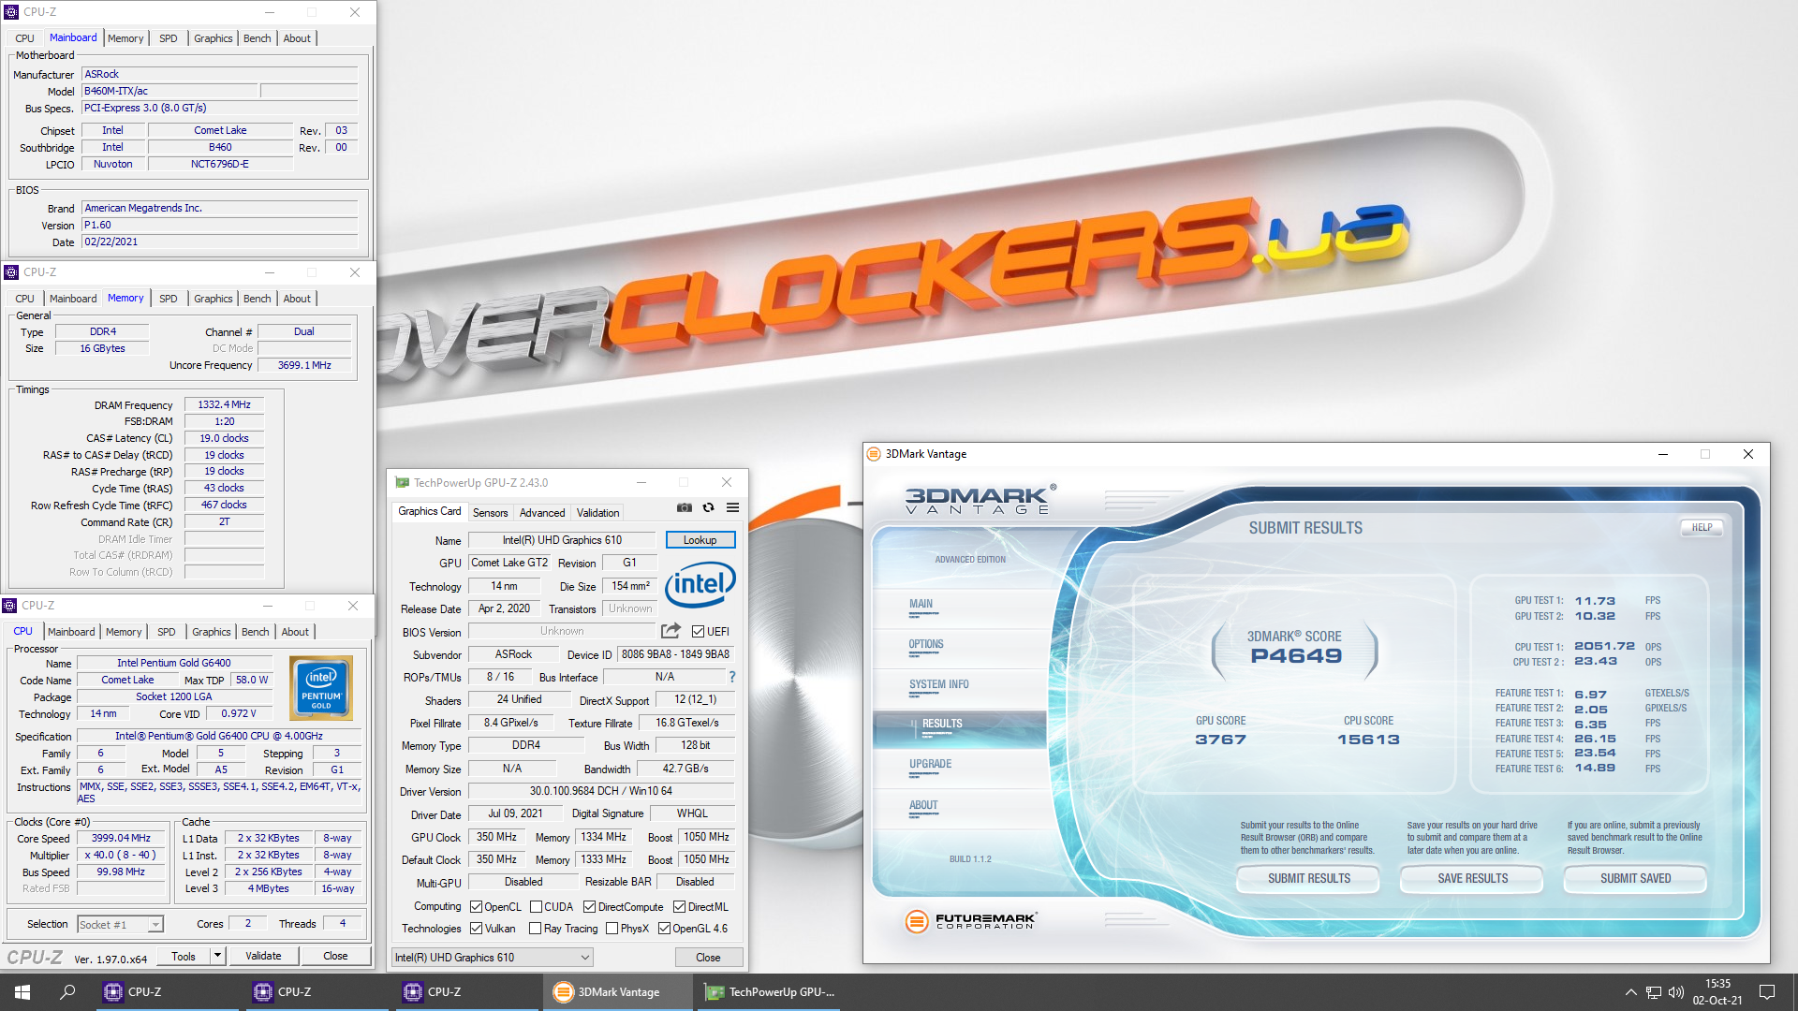The image size is (1798, 1011).
Task: Click SAVE RESULTS button
Action: pyautogui.click(x=1472, y=879)
